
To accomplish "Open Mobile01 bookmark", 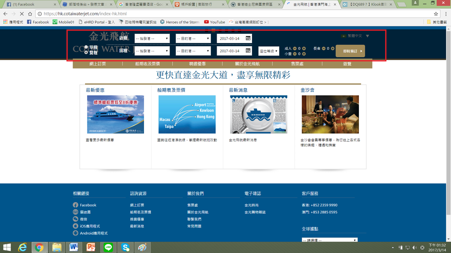I will (63, 22).
